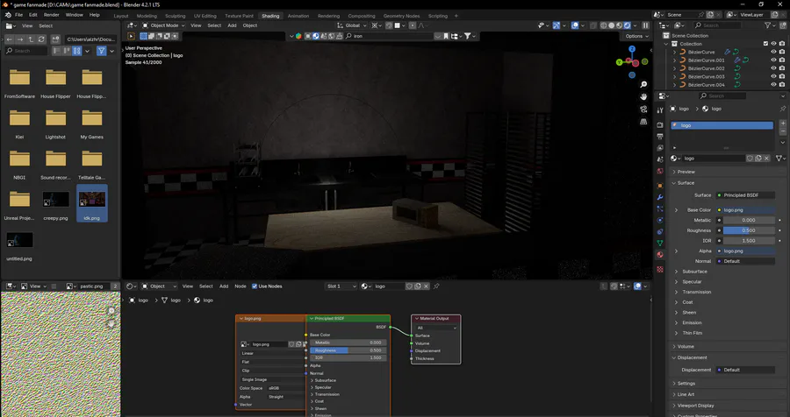Disable BézierCurve.004 in renders camera icon
790x417 pixels.
[782, 84]
